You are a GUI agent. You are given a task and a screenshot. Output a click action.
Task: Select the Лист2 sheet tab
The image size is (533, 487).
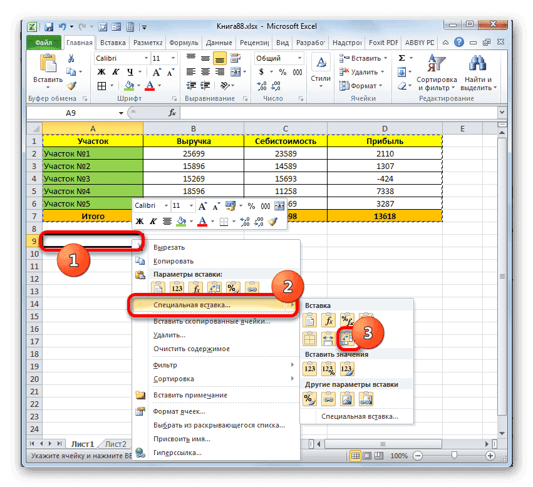[x=115, y=443]
